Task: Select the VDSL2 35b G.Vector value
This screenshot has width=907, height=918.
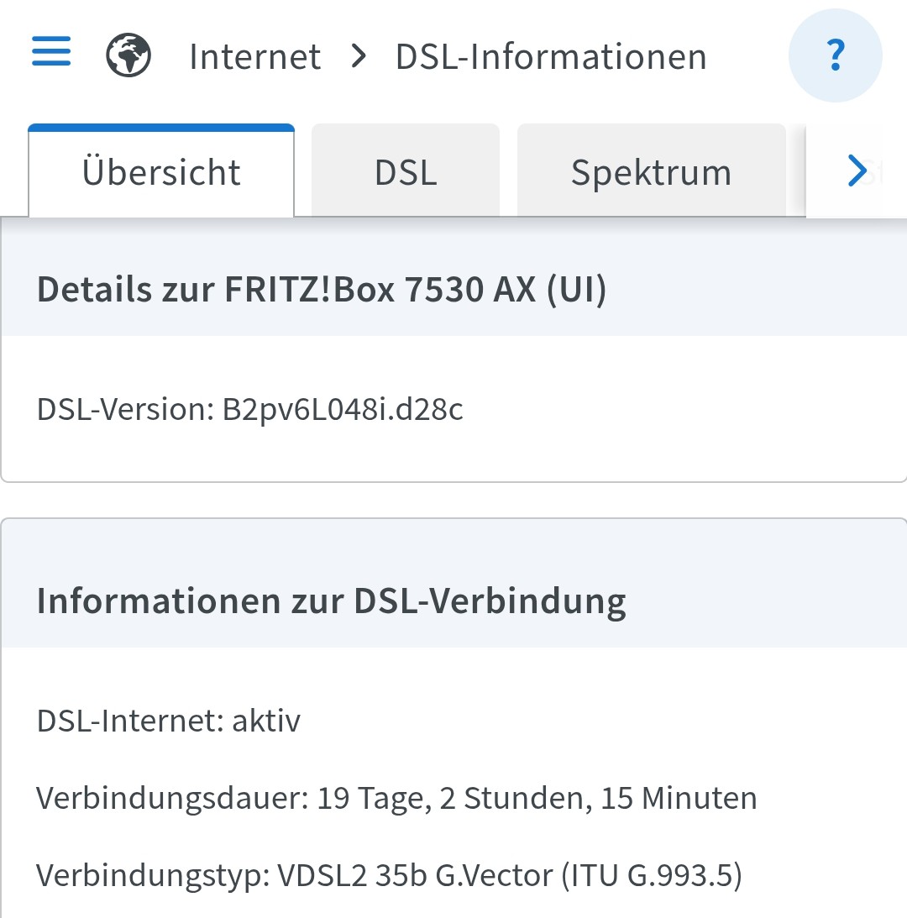Action: click(415, 875)
